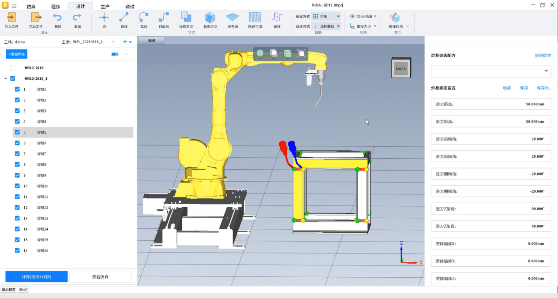The width and height of the screenshot is (558, 298).
Task: Collapse the MR12-2010_1 tree node
Action: pyautogui.click(x=6, y=78)
